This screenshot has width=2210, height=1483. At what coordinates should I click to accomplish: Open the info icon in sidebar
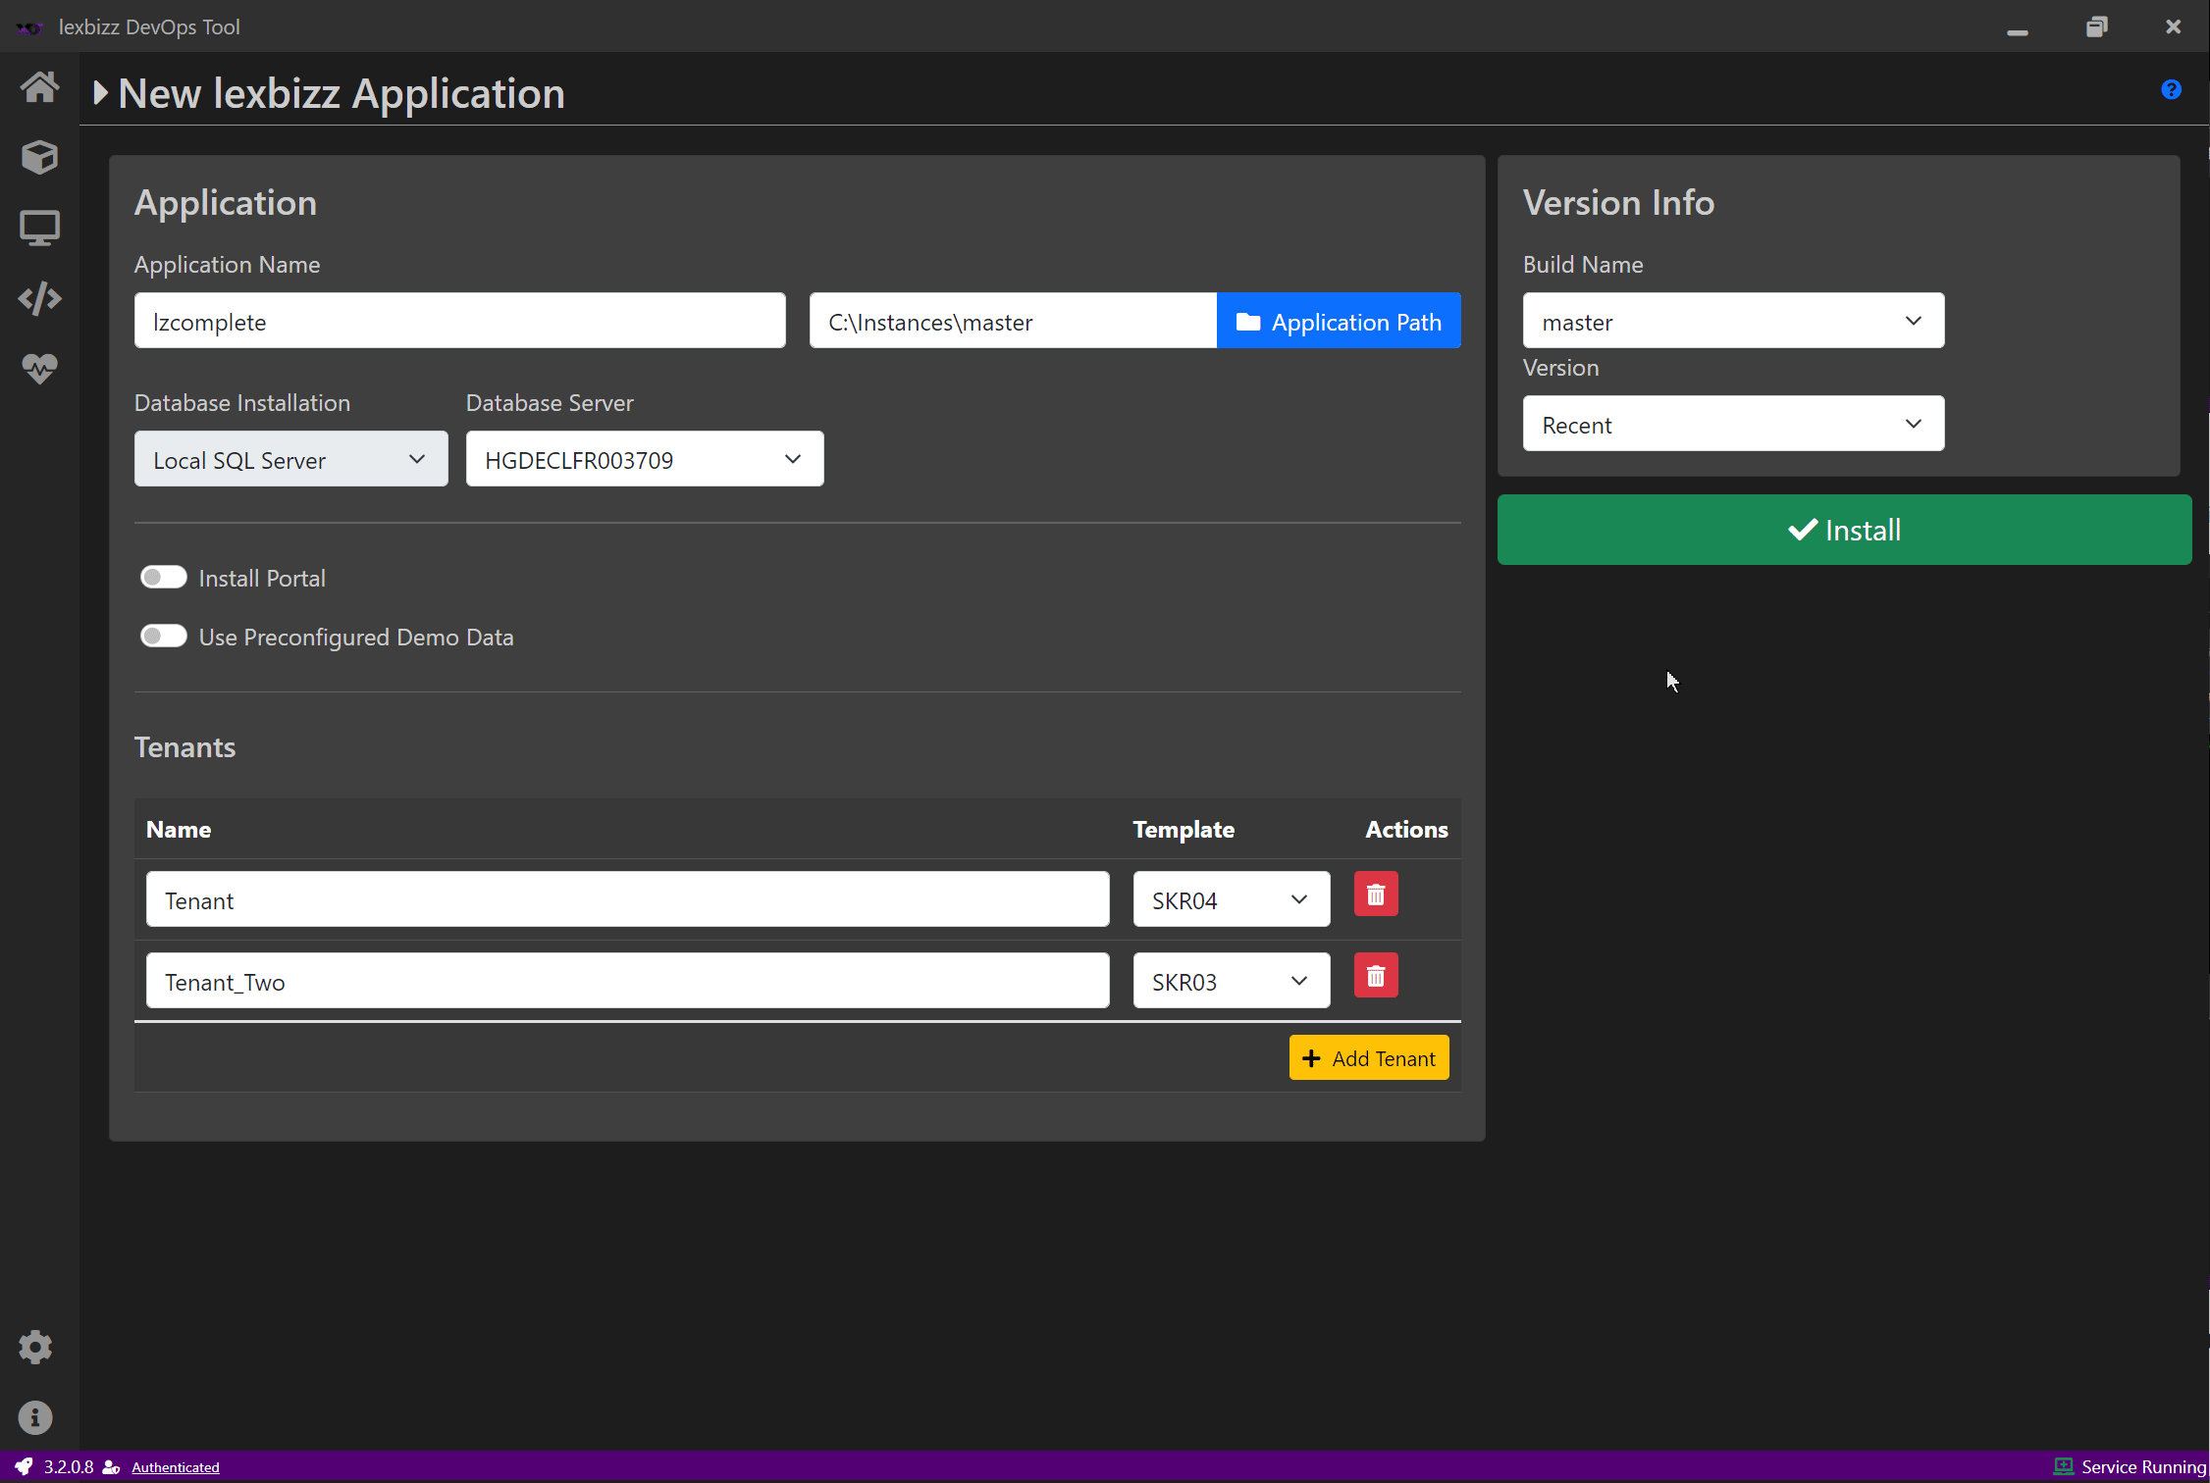[x=35, y=1417]
